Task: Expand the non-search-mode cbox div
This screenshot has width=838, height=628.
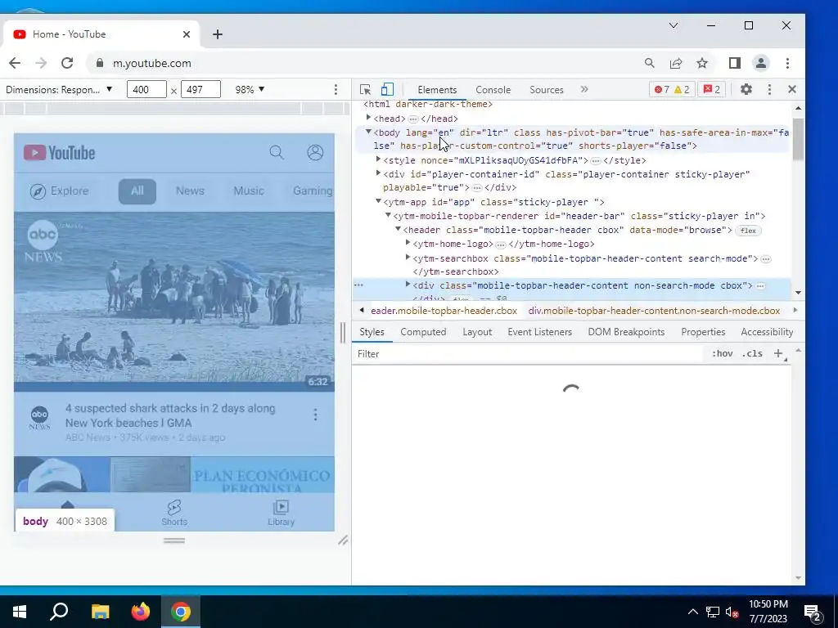Action: point(408,285)
